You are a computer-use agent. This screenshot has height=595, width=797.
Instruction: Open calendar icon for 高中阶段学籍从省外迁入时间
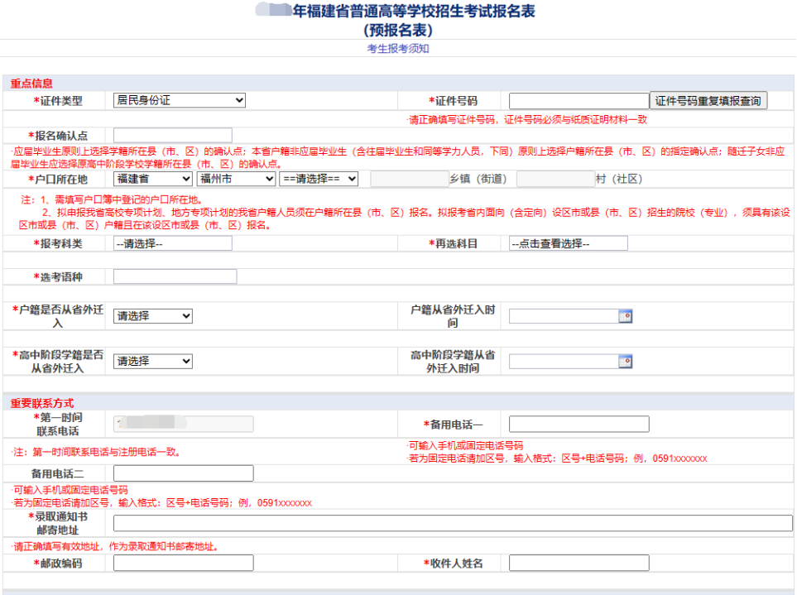[627, 362]
